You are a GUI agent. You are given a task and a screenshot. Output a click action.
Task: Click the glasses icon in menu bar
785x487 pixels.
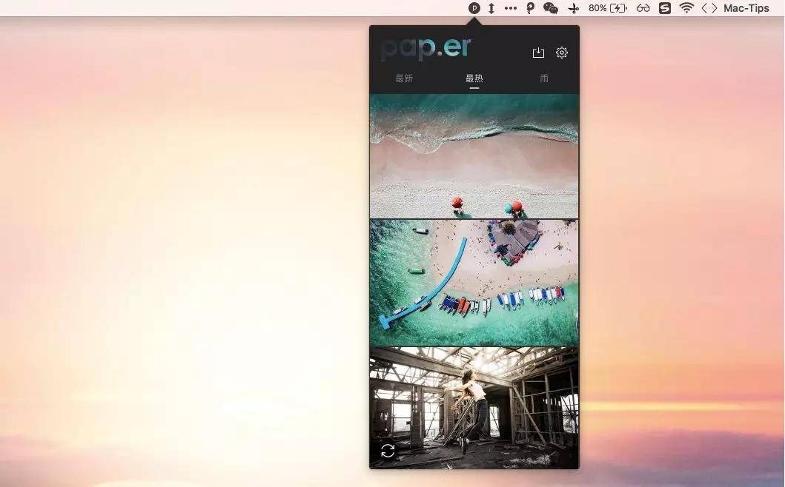click(643, 8)
